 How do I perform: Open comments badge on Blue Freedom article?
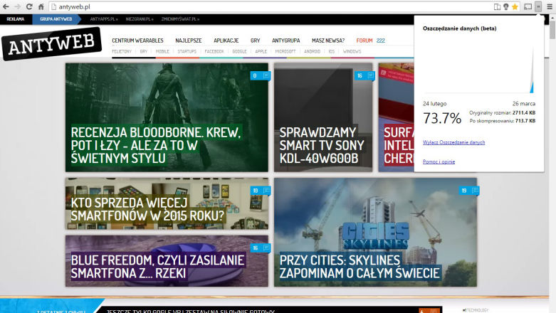[x=261, y=248]
